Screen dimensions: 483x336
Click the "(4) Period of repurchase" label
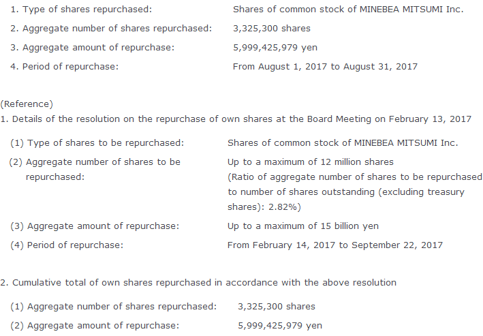coord(67,245)
